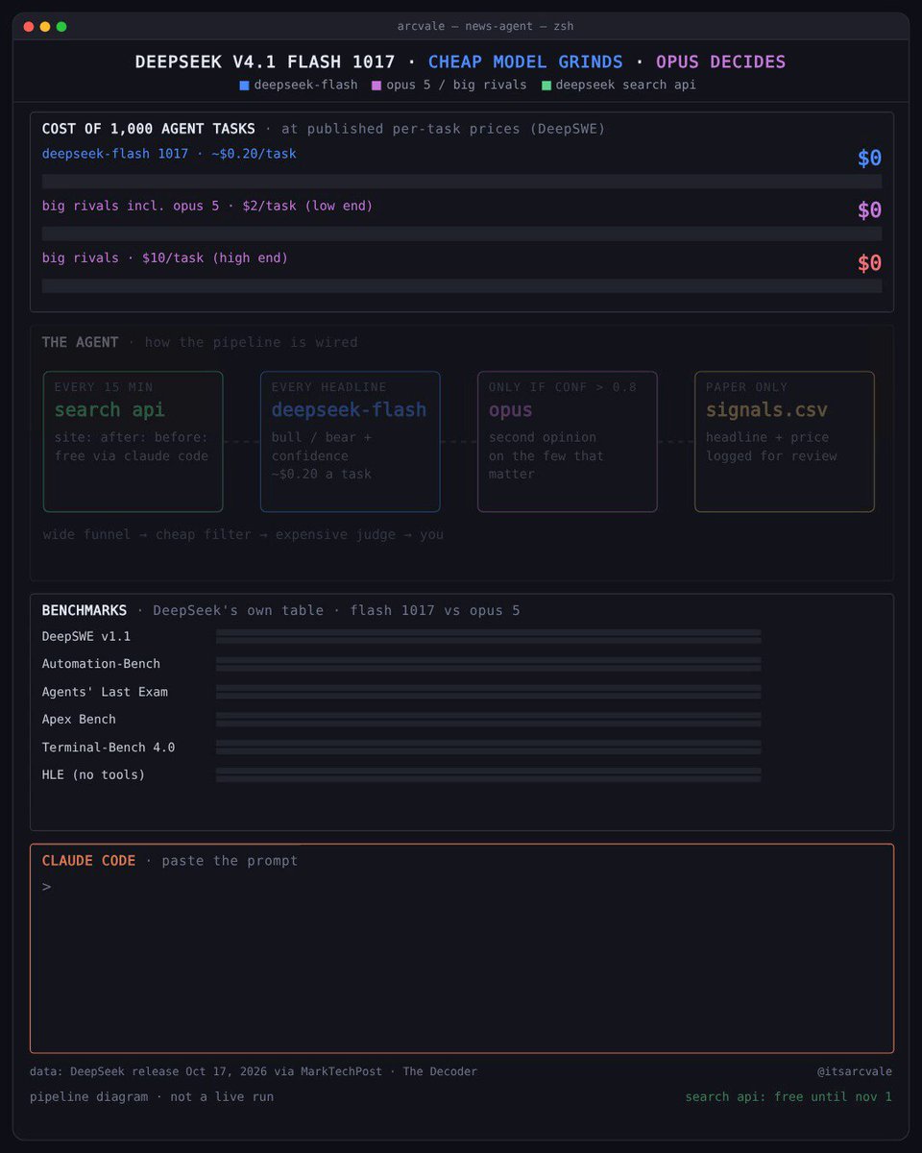Click the 'data: DeepSeek release Oct 17, 2026' footer

click(x=254, y=1071)
